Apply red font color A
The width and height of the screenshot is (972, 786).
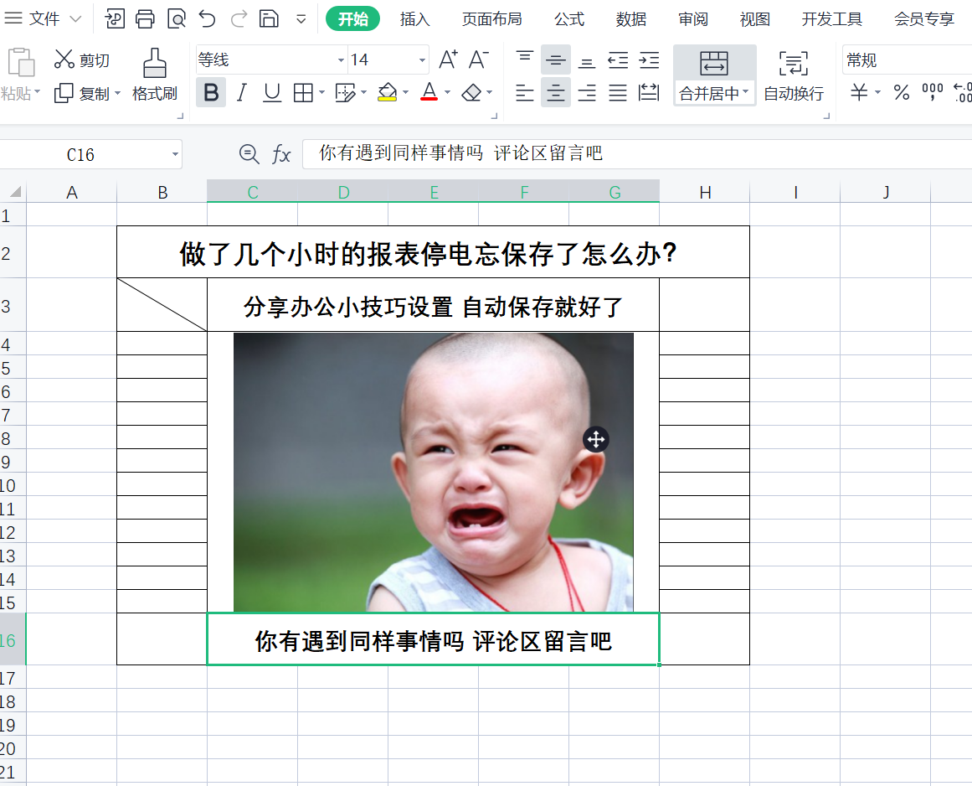[429, 92]
